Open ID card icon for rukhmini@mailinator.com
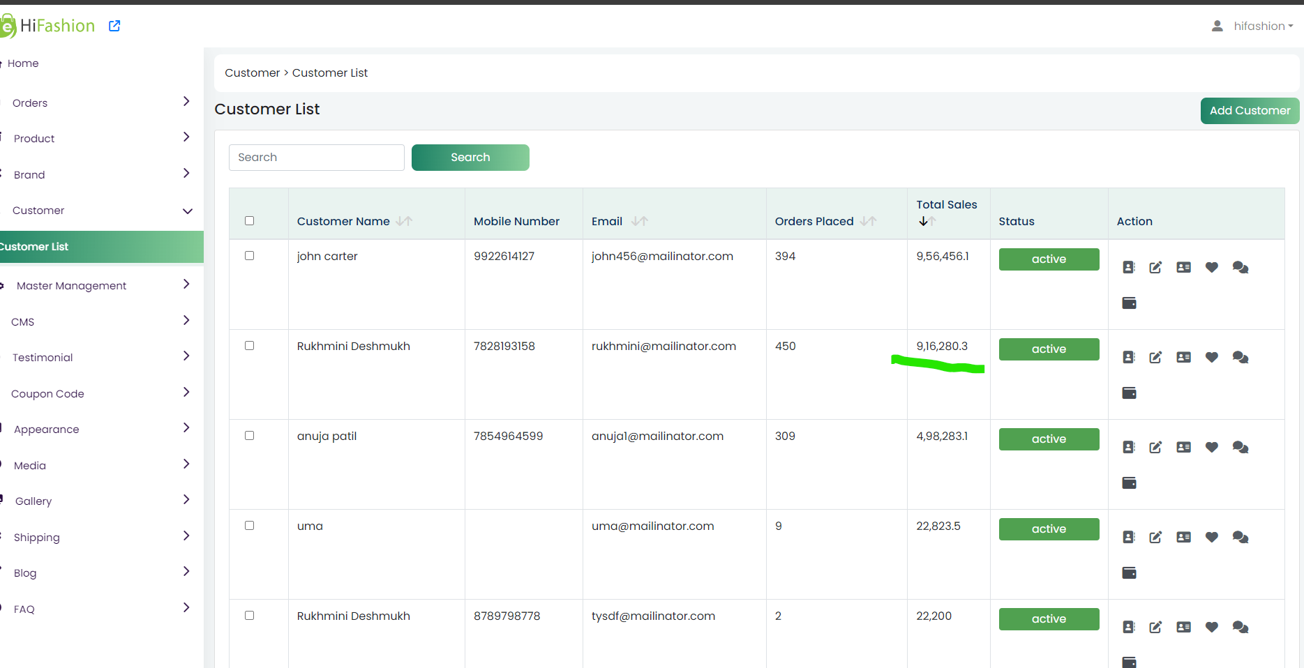 [1184, 357]
